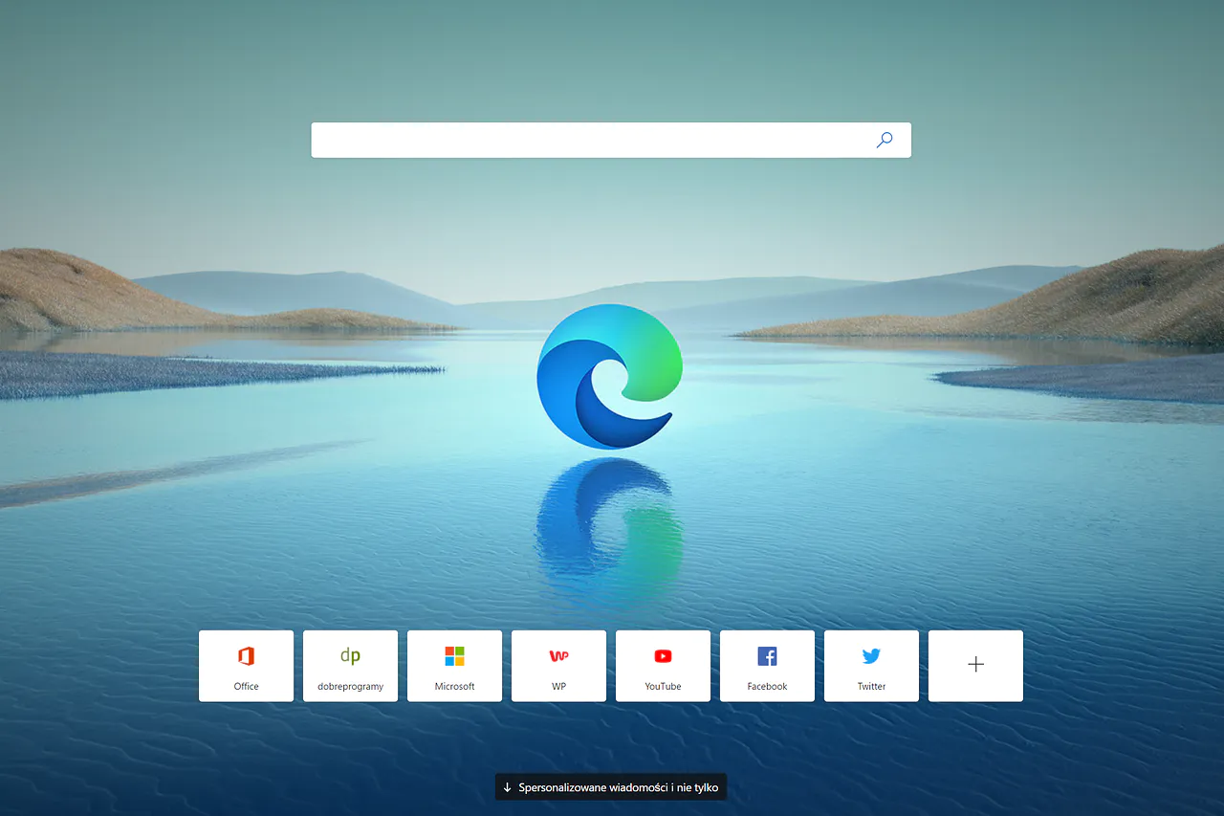Click the Edge logo in the background
The width and height of the screenshot is (1224, 816).
coord(609,376)
